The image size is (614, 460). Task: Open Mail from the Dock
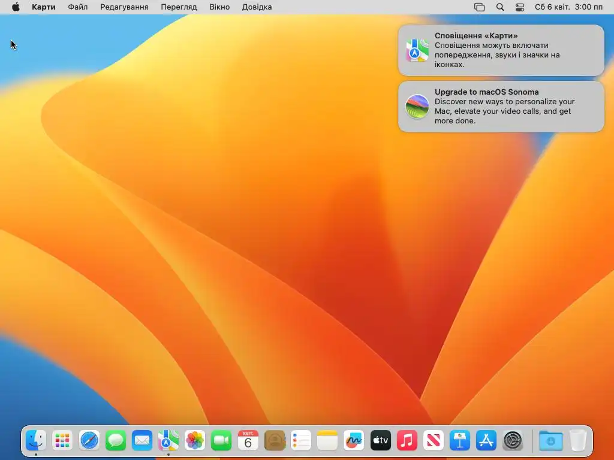click(142, 440)
